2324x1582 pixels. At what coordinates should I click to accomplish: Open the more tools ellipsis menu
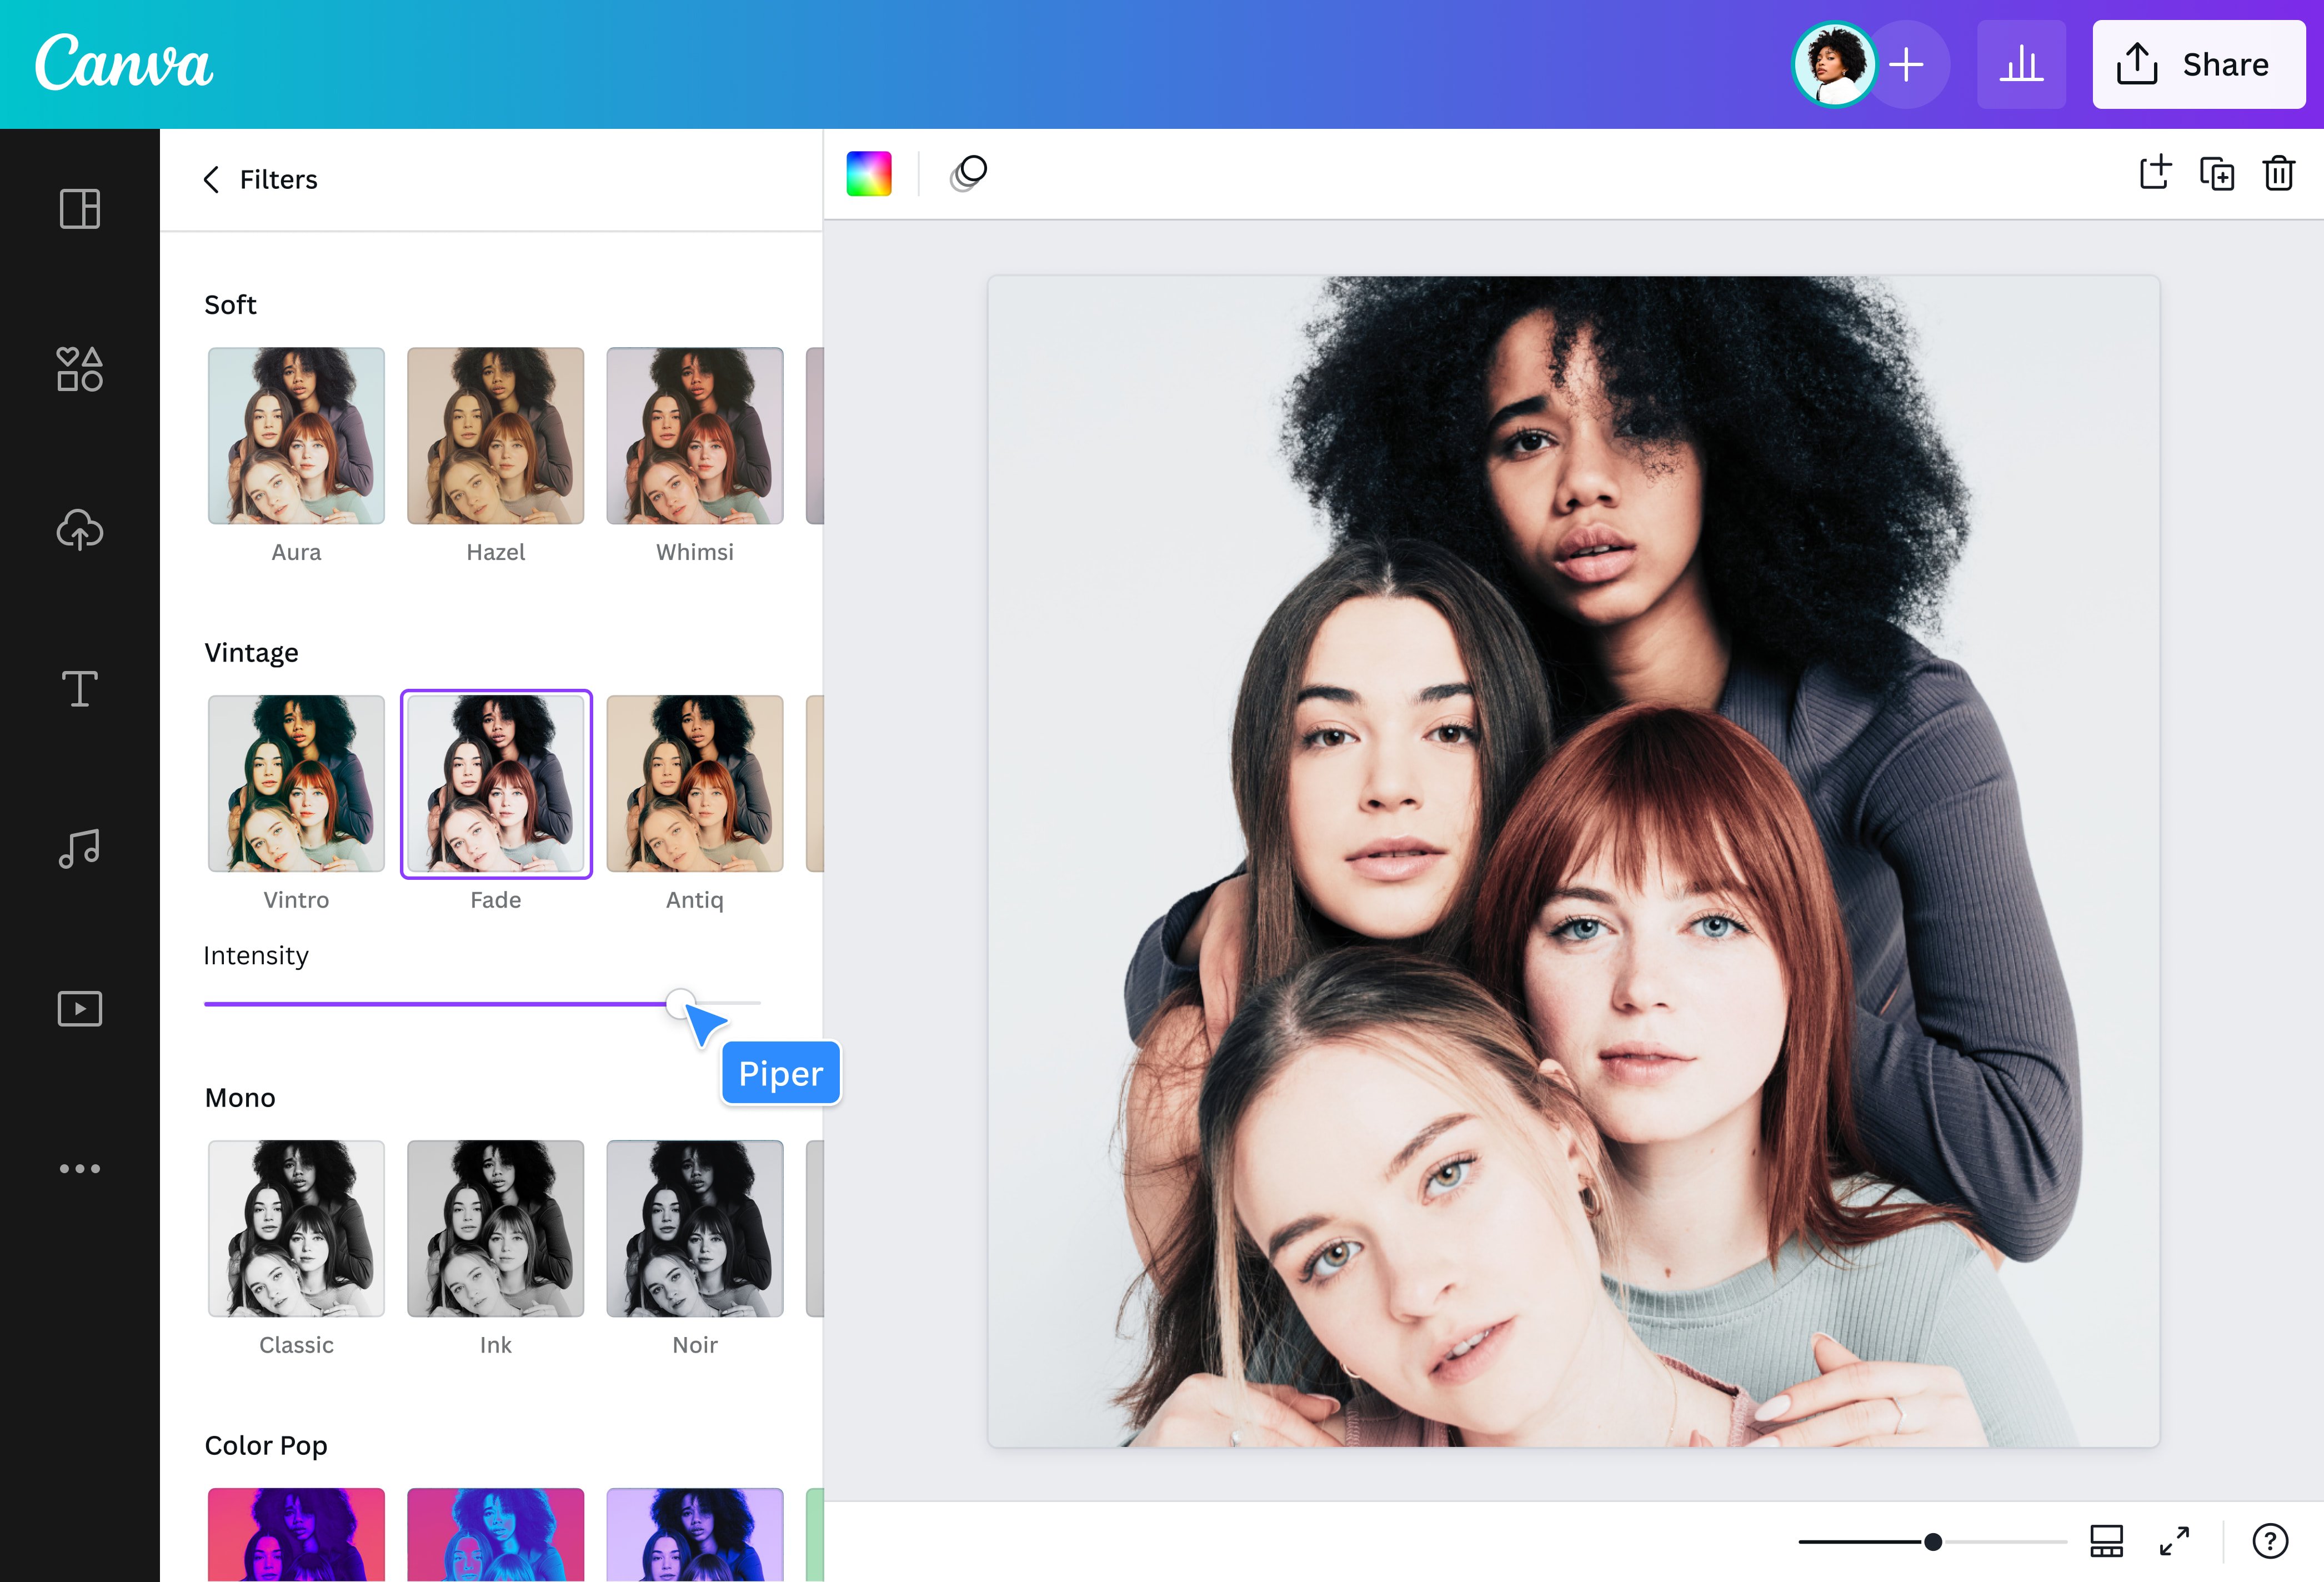79,1168
